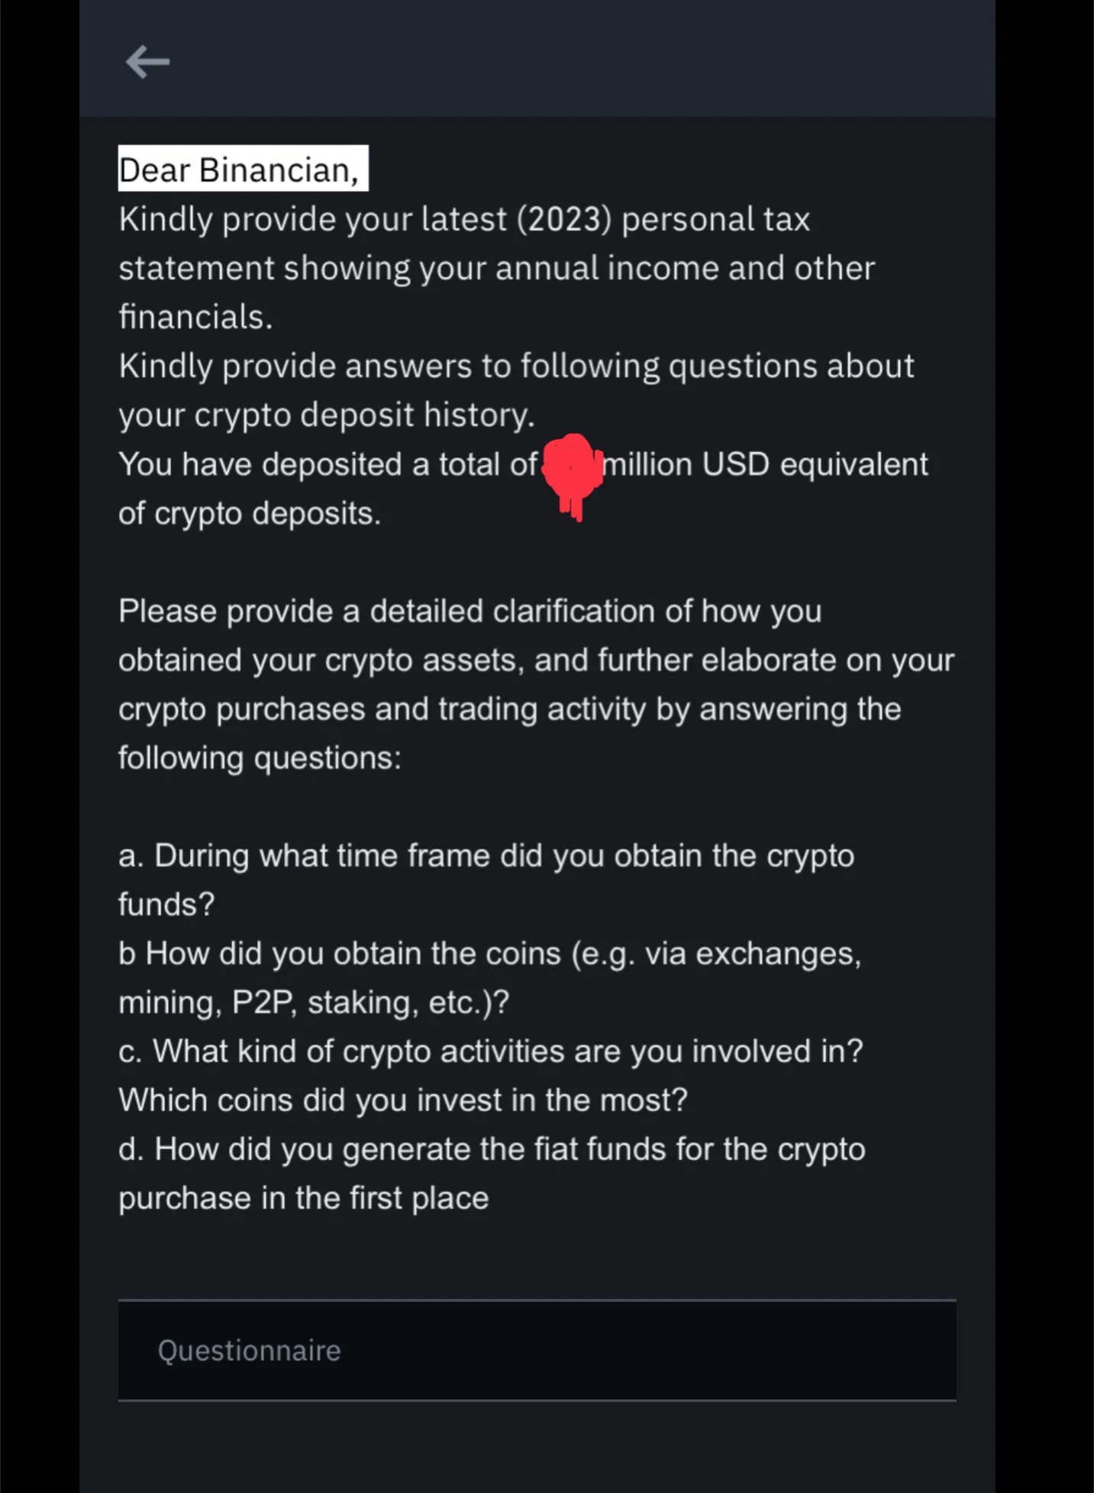Click 'your crypto deposit history.' line
This screenshot has height=1493, width=1094.
coord(326,415)
